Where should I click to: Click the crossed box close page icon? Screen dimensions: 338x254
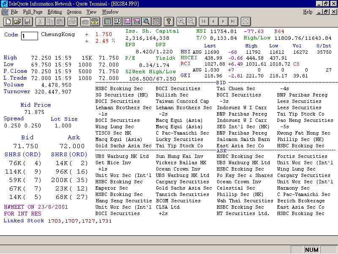click(245, 22)
